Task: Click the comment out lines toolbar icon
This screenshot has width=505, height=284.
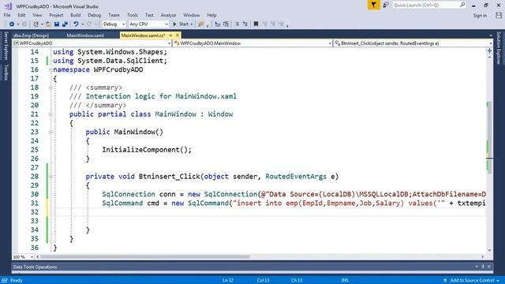Action: point(237,24)
